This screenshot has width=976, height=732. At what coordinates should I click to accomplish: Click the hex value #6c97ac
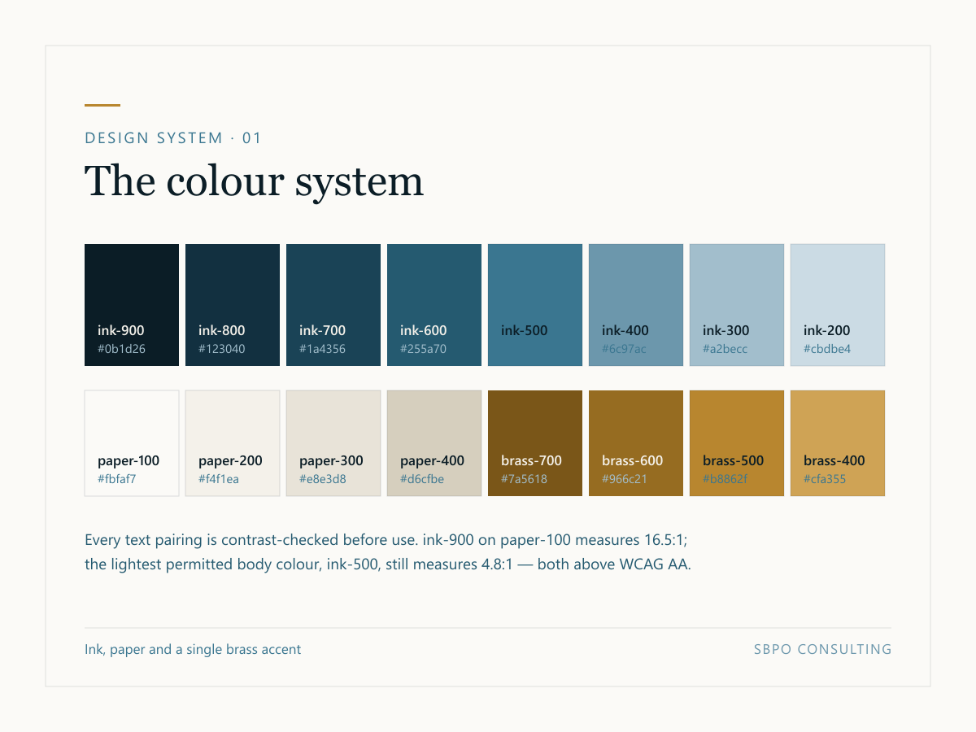click(624, 349)
